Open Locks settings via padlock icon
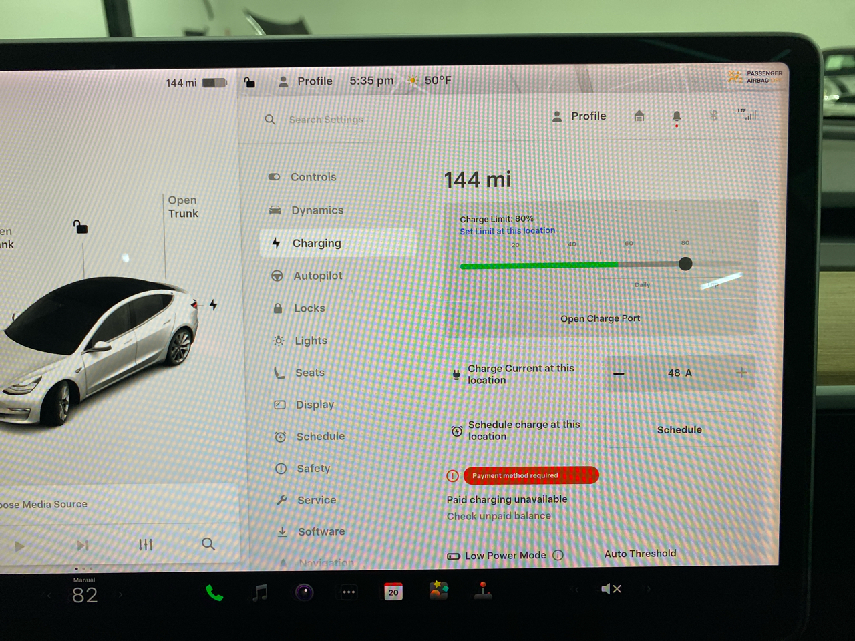Screen dimensions: 855x641 (277, 308)
